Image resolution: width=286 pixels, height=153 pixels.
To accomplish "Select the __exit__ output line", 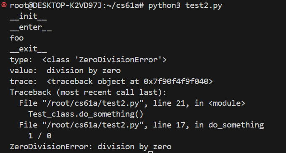I will click(x=29, y=49).
